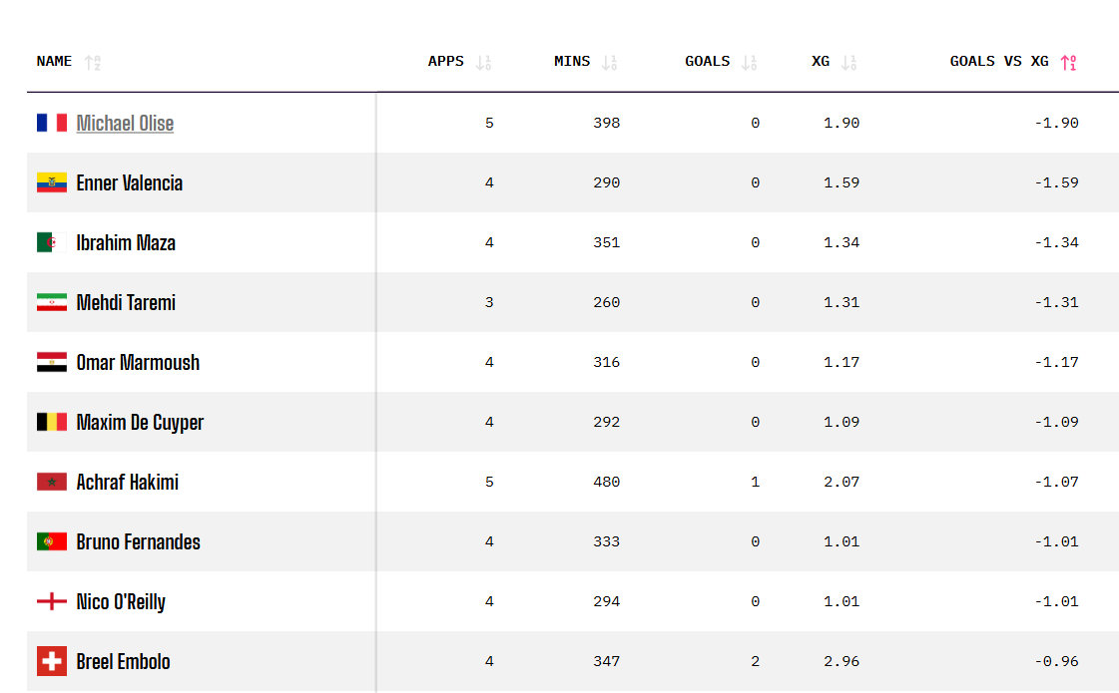Click the Portugal flag next to Bruno Fernandes

(52, 541)
